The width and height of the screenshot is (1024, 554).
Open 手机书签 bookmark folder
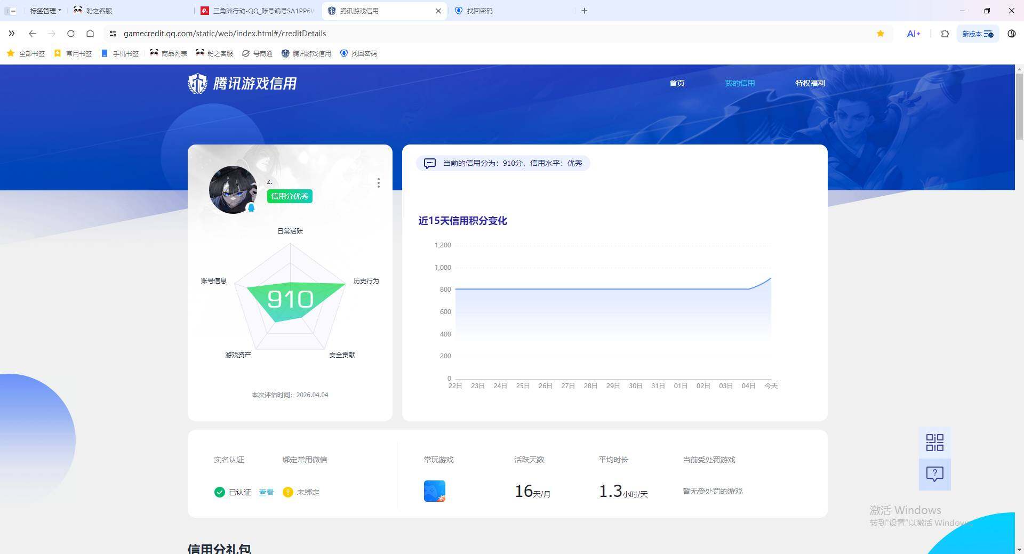point(120,53)
